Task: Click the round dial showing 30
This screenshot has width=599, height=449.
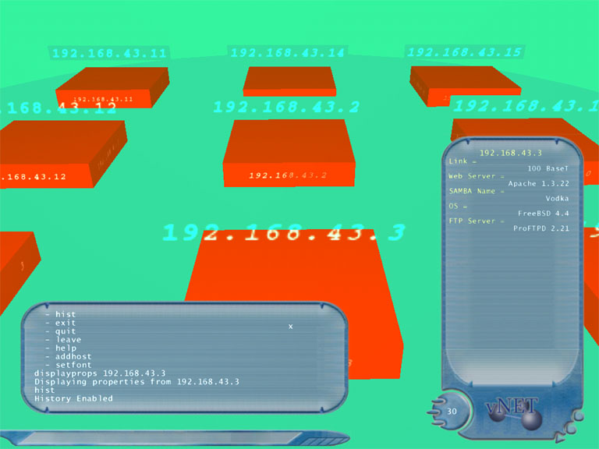Action: click(x=452, y=412)
